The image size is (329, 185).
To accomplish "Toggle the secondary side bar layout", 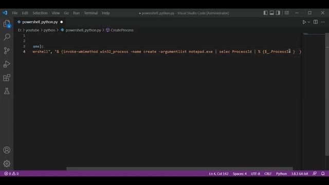I will (x=278, y=13).
